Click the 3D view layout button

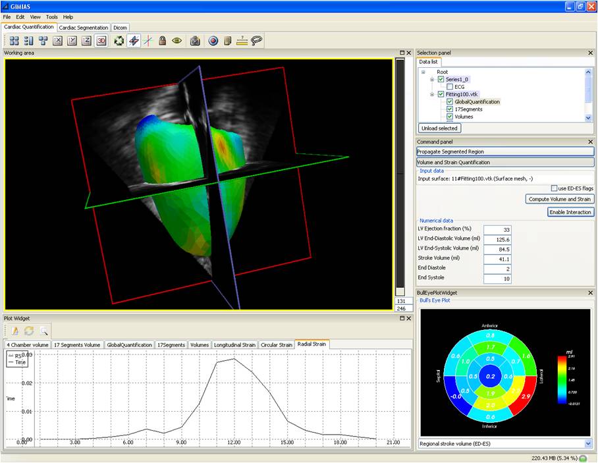(101, 41)
